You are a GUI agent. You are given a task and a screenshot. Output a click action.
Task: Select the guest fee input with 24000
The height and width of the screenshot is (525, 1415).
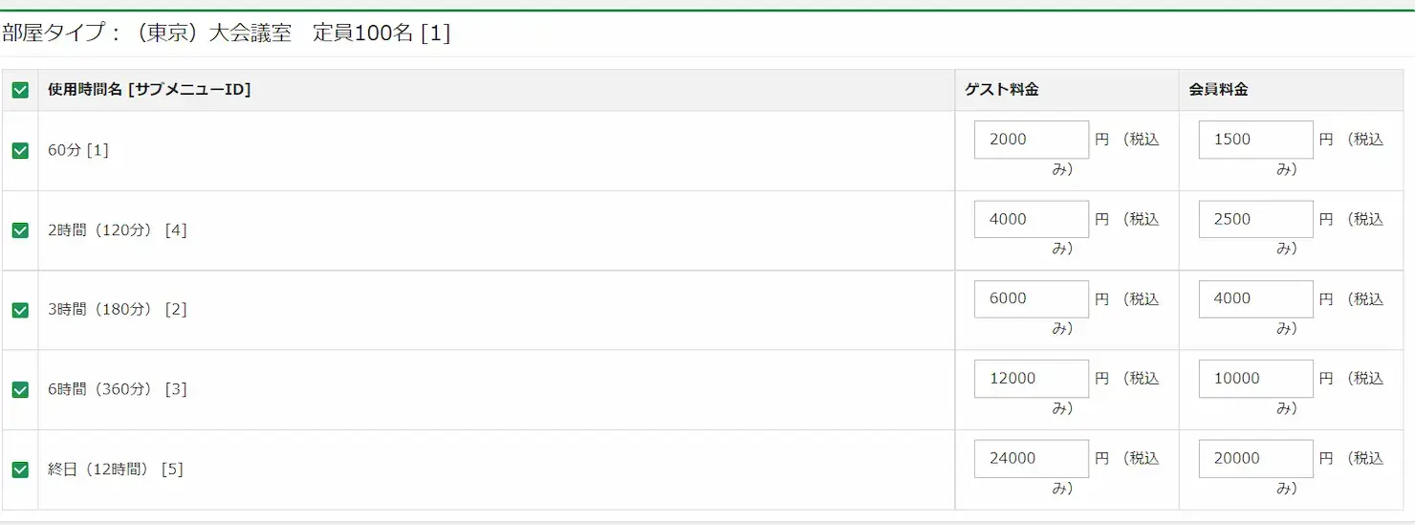point(1032,458)
